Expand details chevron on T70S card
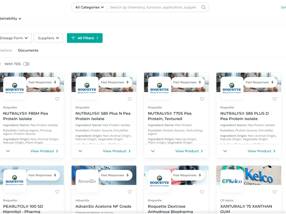 tap(153, 151)
